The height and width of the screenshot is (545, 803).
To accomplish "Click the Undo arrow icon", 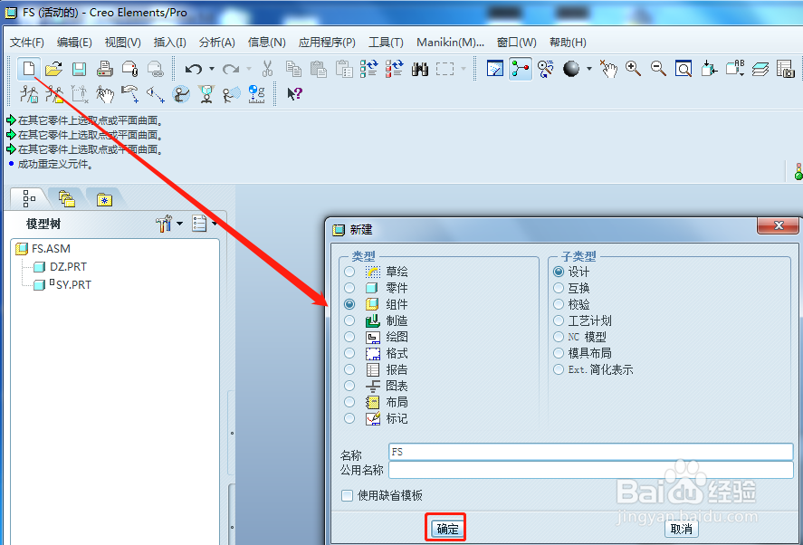I will pyautogui.click(x=193, y=69).
